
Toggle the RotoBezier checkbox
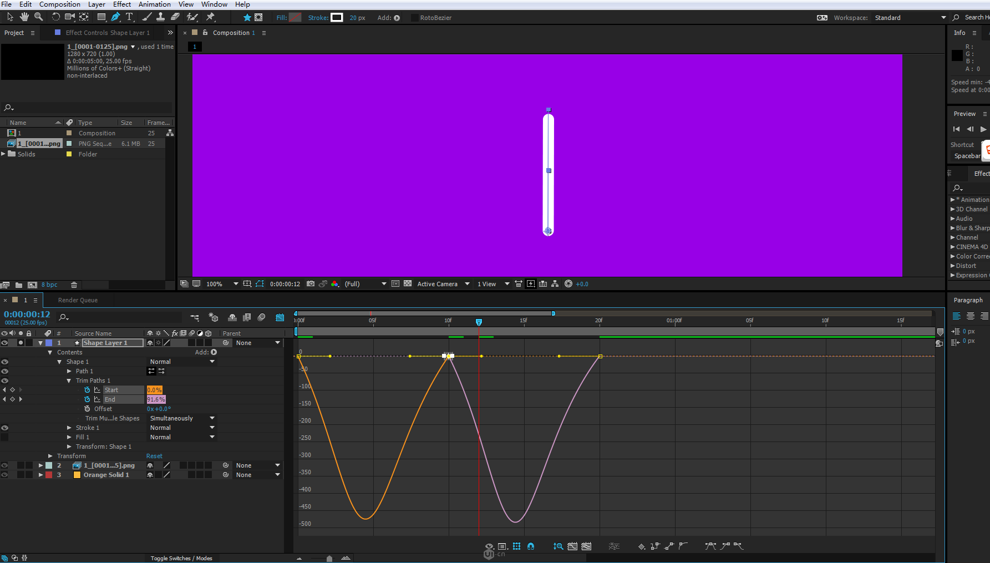click(x=414, y=18)
